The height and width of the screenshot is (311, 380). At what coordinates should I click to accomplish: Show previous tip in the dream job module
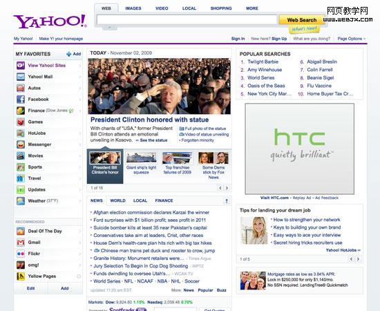click(x=352, y=259)
